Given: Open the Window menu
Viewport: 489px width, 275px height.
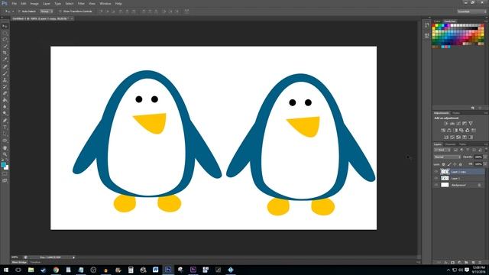Looking at the screenshot, I should point(105,3).
